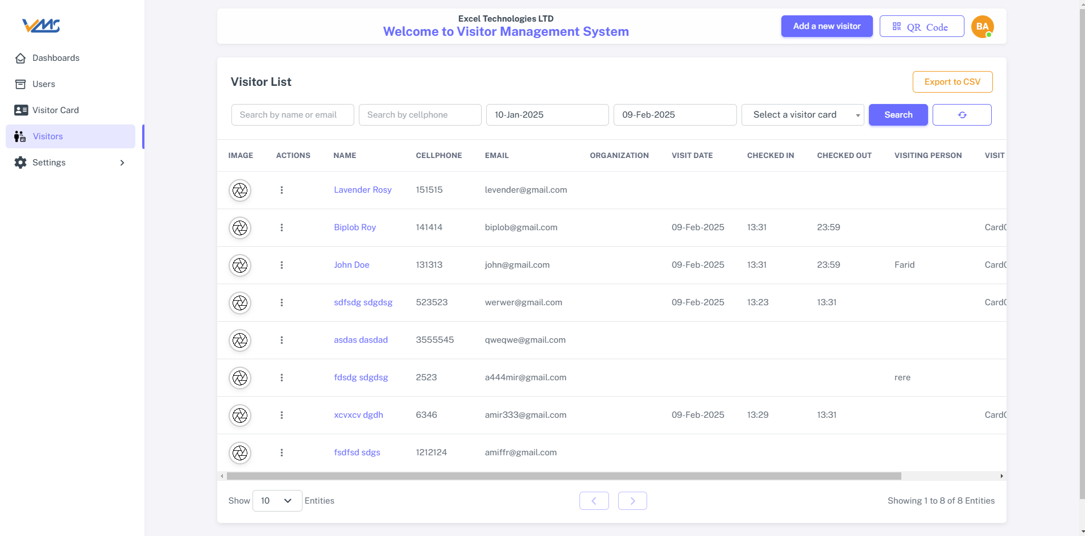The image size is (1085, 536).
Task: Click the Search by name or email field
Action: (292, 115)
